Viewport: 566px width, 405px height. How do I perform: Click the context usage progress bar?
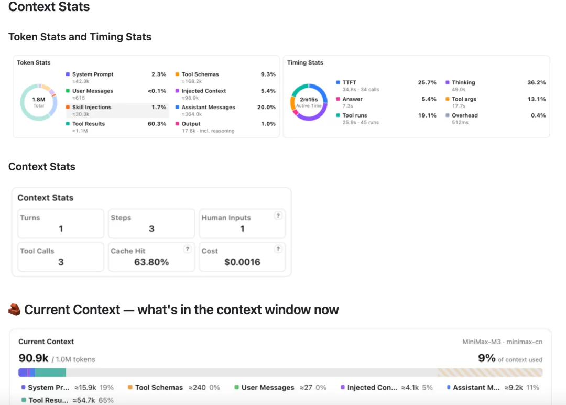click(280, 372)
